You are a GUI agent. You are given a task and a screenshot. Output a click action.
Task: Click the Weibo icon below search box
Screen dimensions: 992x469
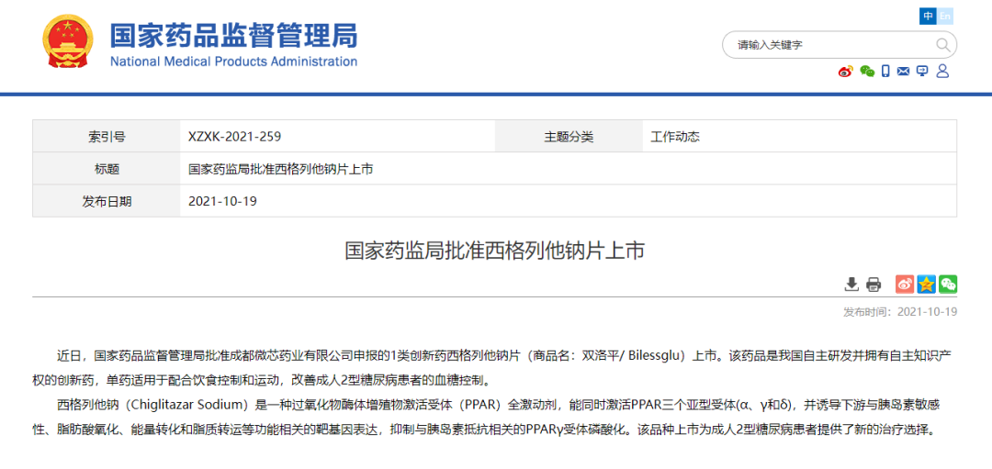pyautogui.click(x=845, y=72)
